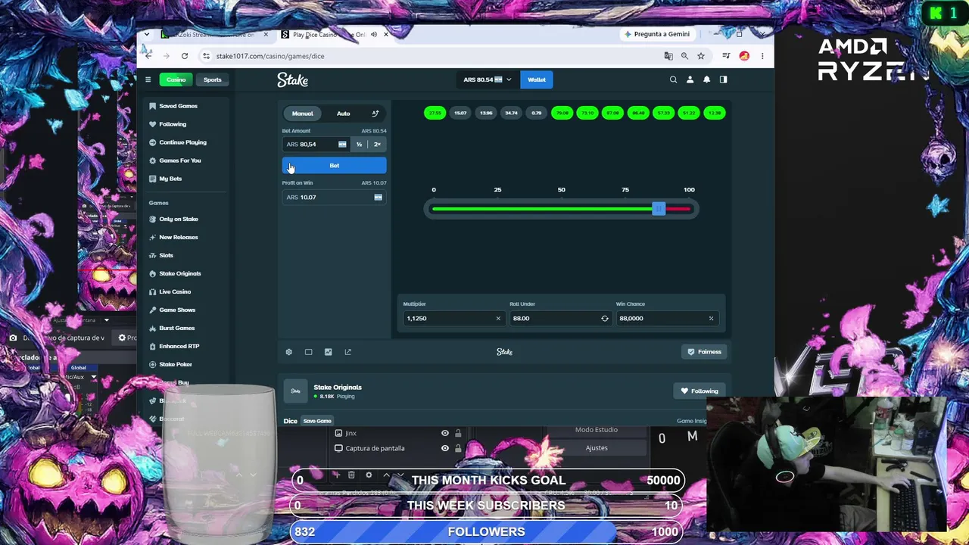Open the Chrome media controls icon
Viewport: 969px width, 545px height.
coord(726,56)
